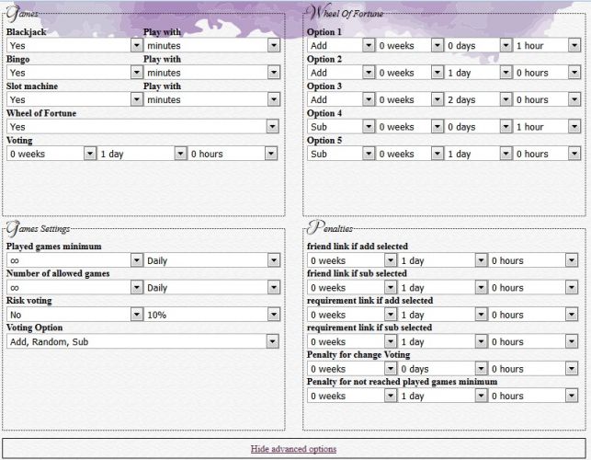Open the Blackjack Yes dropdown

point(74,45)
